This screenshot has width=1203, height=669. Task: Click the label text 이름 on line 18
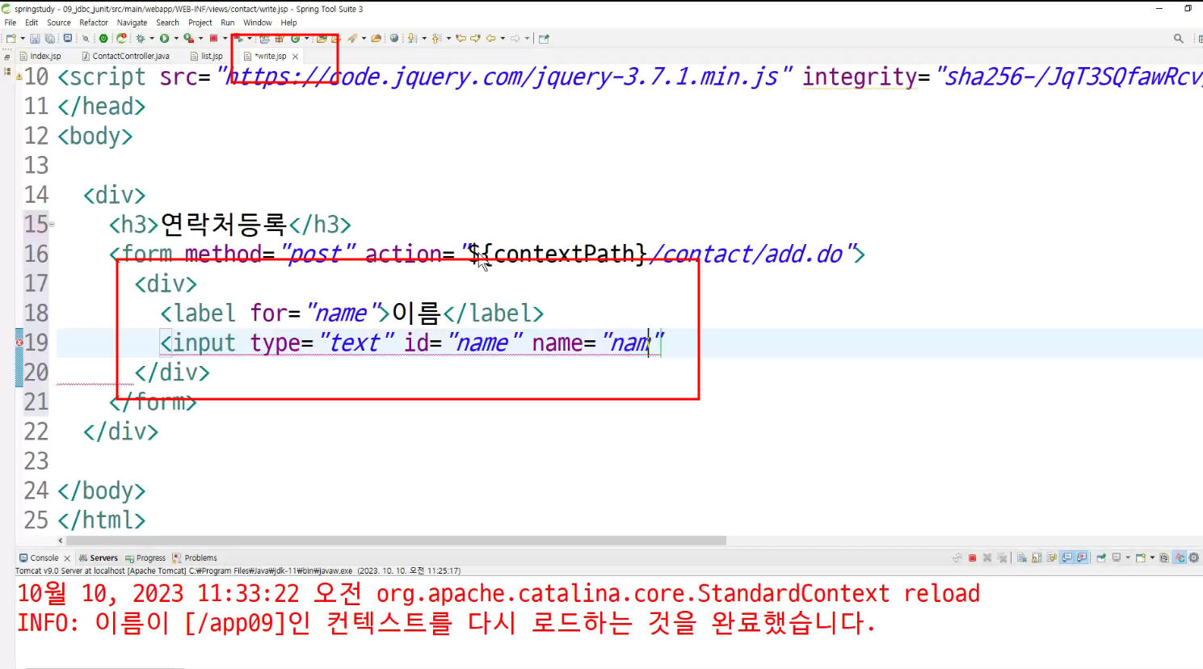(x=416, y=313)
